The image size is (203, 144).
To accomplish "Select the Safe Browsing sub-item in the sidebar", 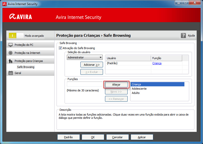I will (x=26, y=67).
